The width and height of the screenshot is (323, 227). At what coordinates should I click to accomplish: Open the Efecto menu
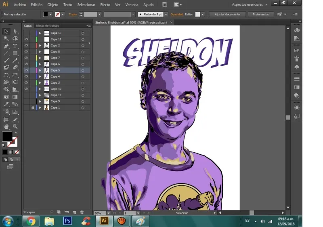pos(105,5)
